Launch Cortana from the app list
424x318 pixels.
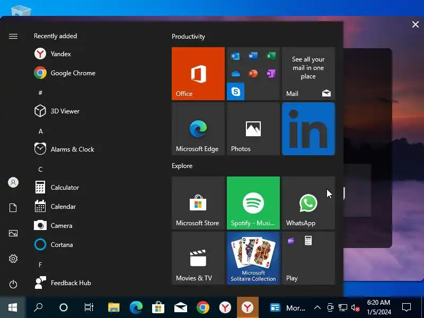54,245
